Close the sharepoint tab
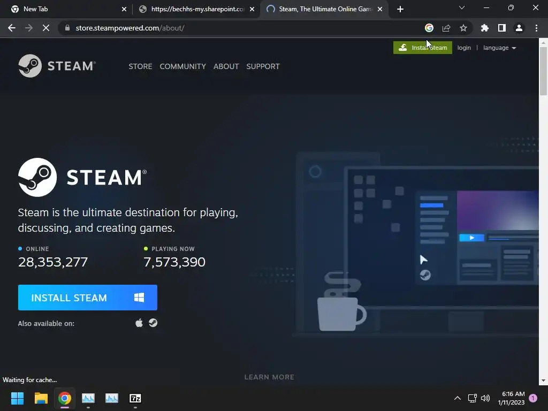 [252, 9]
